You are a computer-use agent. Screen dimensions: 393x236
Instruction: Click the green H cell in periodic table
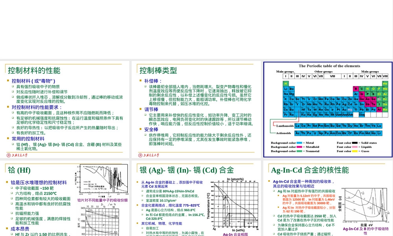(x=285, y=83)
